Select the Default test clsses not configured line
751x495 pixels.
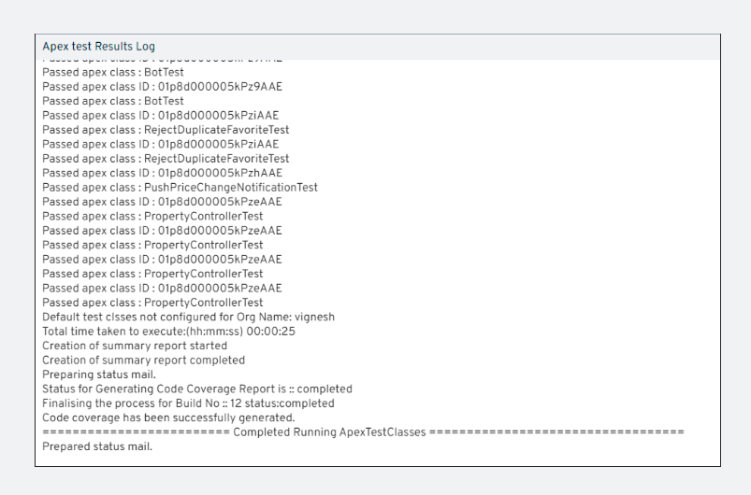(188, 317)
